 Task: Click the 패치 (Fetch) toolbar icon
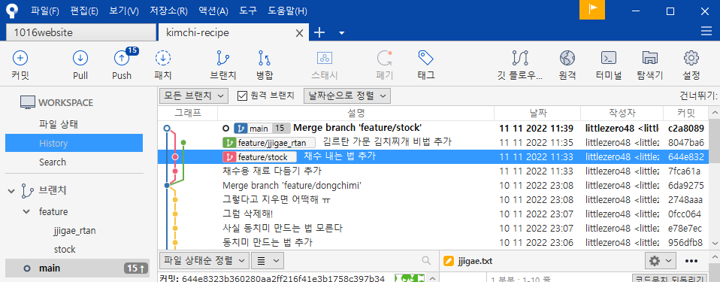[x=163, y=59]
